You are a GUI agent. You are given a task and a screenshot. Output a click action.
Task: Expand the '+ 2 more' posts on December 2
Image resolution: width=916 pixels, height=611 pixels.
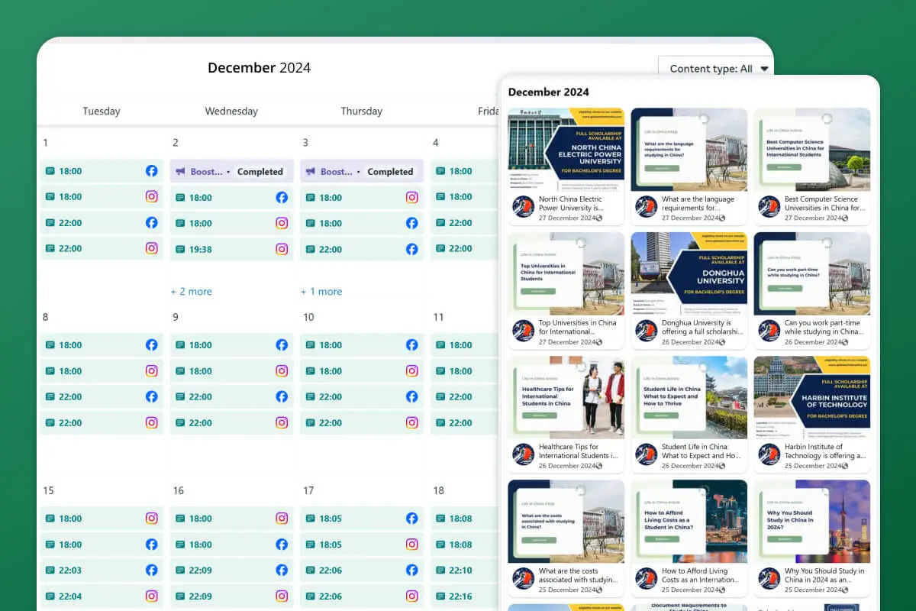pyautogui.click(x=192, y=292)
